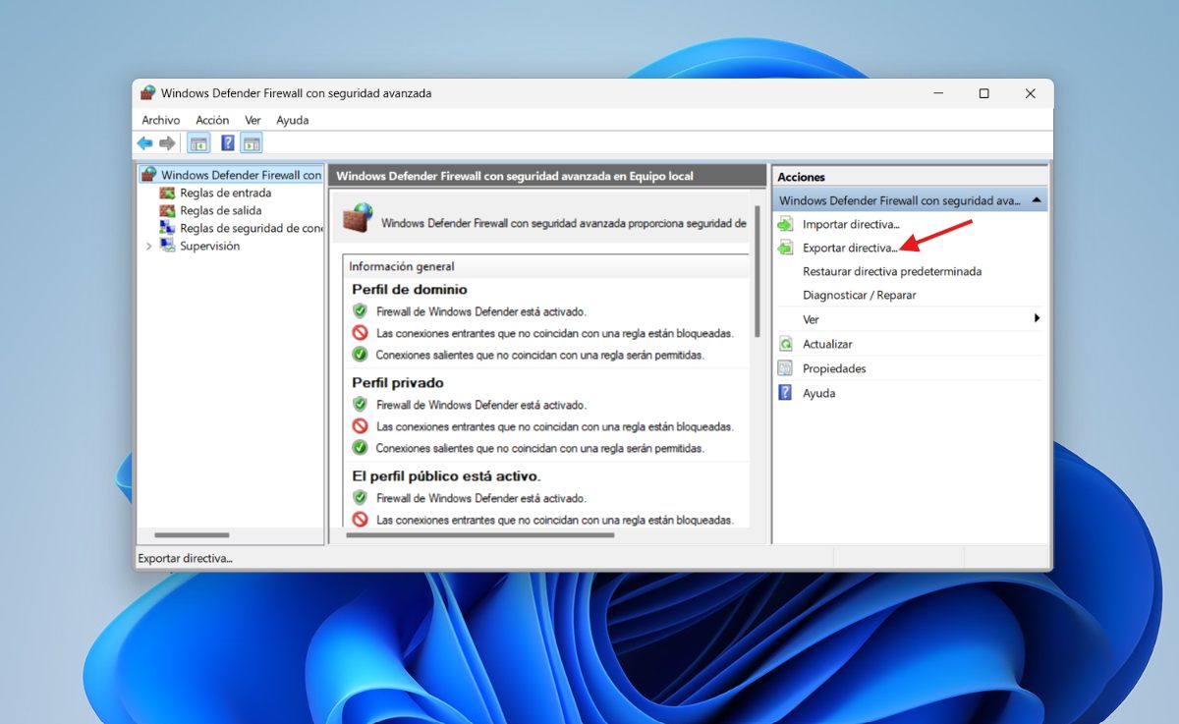Click the Propiedades icon
The image size is (1179, 724).
coord(785,368)
